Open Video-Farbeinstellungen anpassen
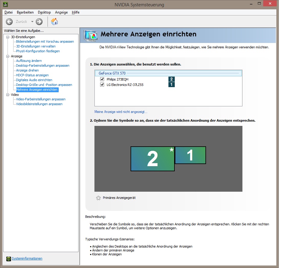Screen dimensions: 308x268 (x=41, y=99)
